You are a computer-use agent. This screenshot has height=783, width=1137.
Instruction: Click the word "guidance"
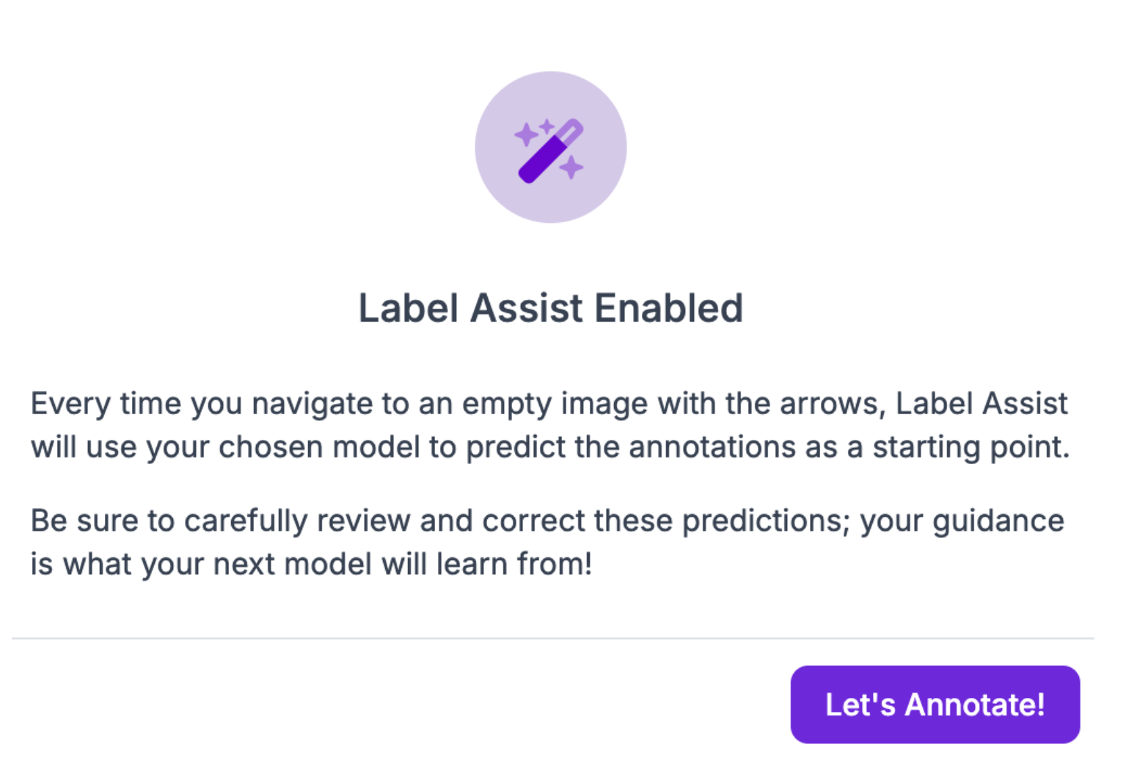click(x=998, y=521)
